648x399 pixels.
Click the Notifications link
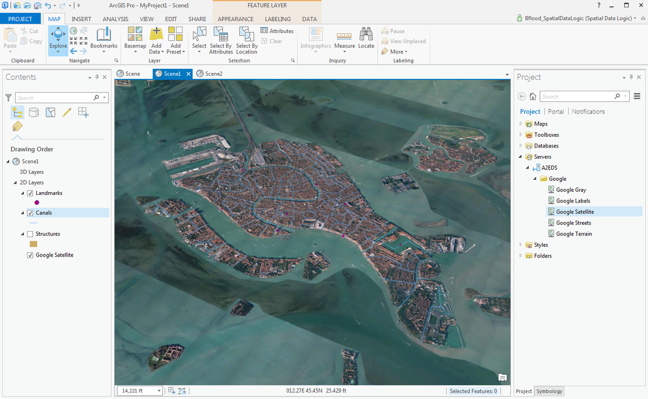(x=588, y=112)
